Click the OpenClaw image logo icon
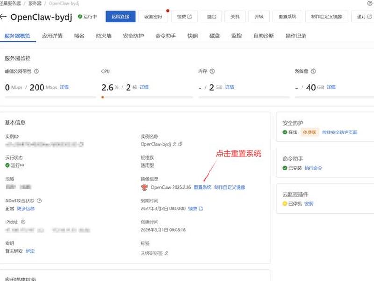Viewport: 374px width, 281px height. click(x=144, y=187)
